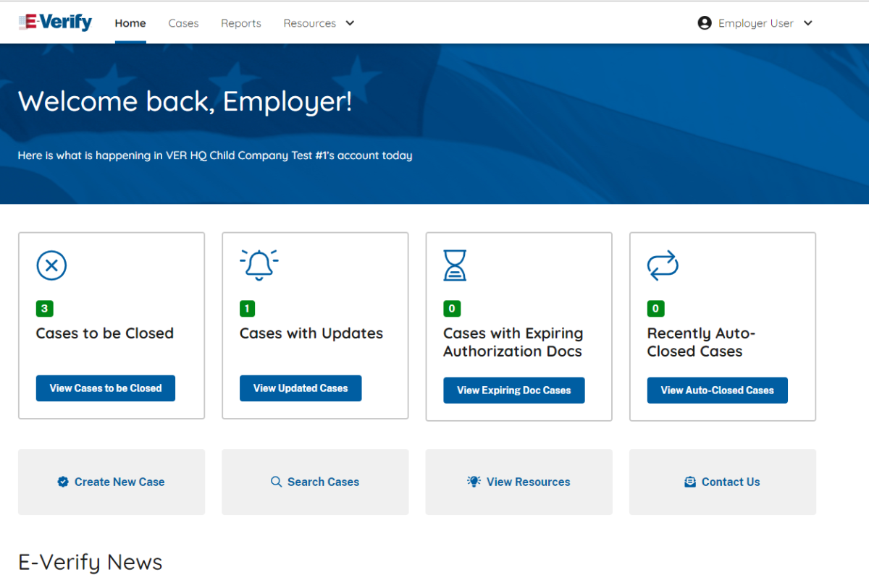Screen dimensions: 869x580
Task: Click the lightbulb icon beside View Resources
Action: tap(474, 482)
